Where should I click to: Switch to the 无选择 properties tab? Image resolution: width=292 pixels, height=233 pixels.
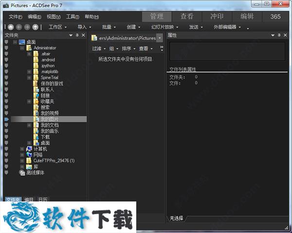click(x=176, y=218)
